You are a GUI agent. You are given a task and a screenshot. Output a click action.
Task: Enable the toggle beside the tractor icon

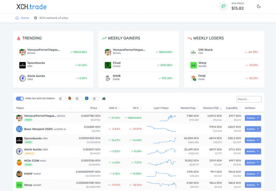(96, 98)
